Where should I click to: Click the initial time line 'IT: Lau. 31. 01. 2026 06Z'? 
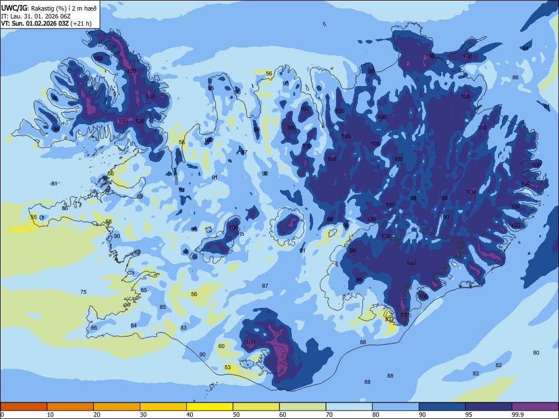35,16
